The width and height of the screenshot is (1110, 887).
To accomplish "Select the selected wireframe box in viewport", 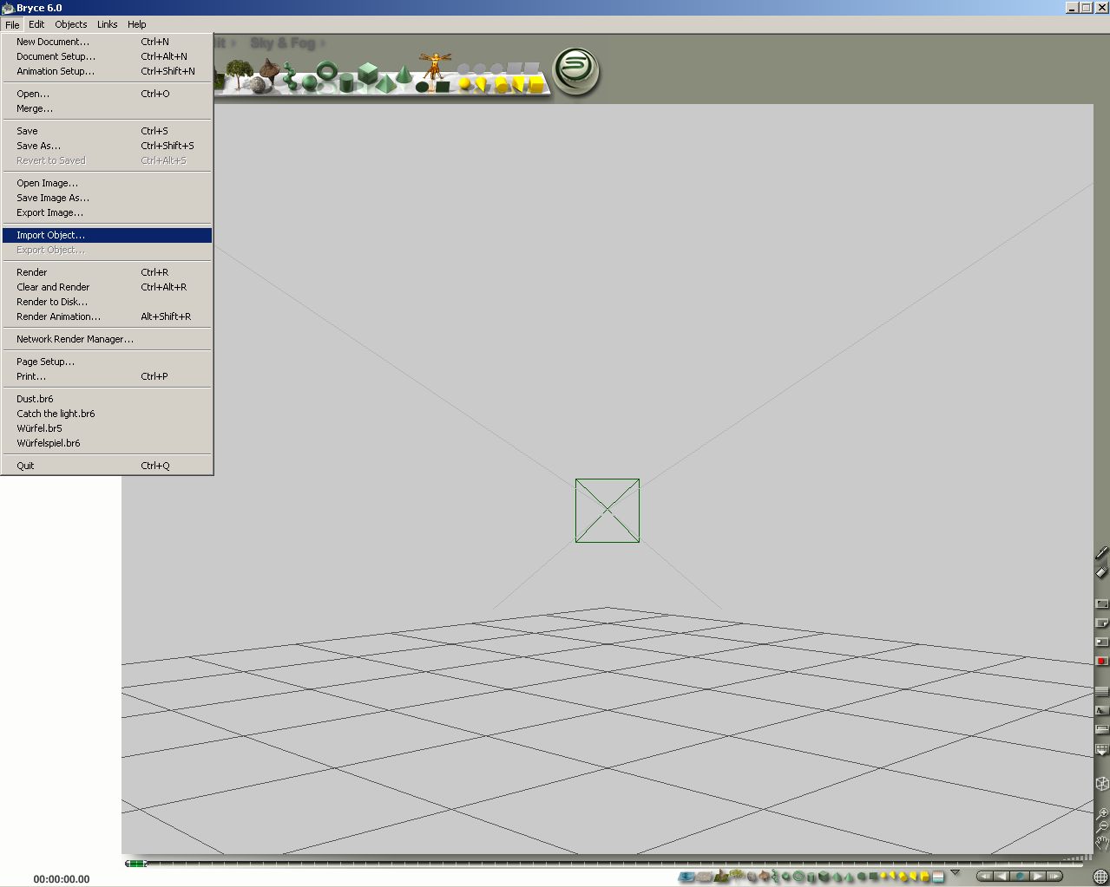I will (x=608, y=511).
